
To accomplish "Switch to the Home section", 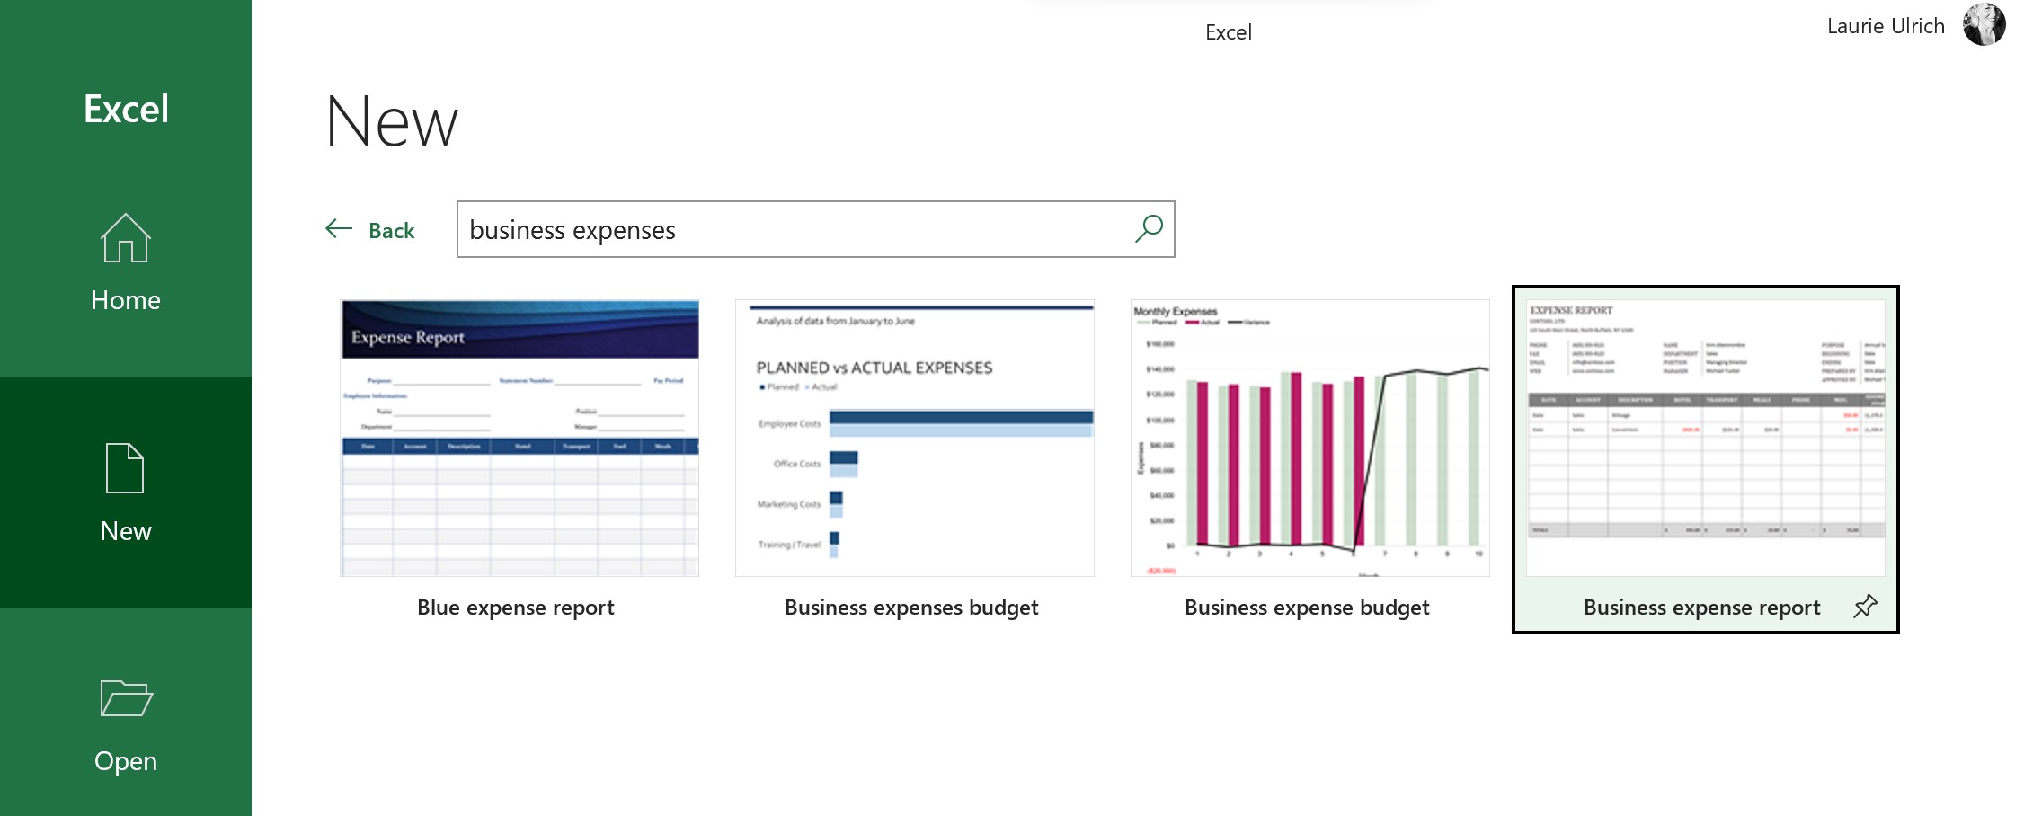I will click(126, 299).
